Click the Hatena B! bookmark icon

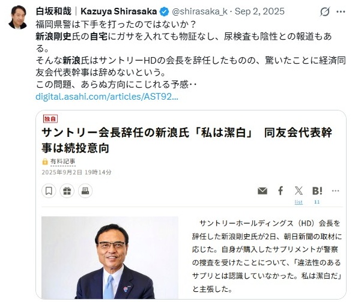(317, 191)
